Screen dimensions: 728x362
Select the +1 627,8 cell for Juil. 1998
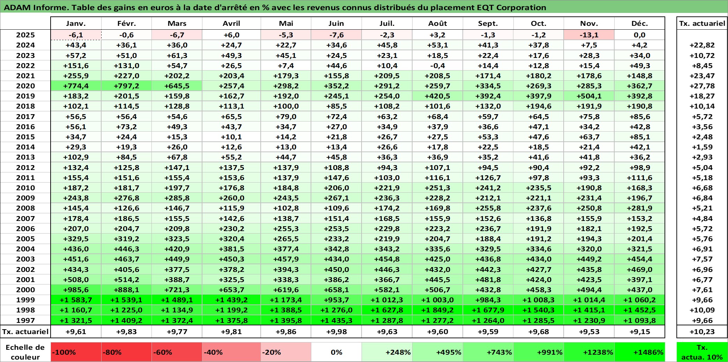pos(387,310)
